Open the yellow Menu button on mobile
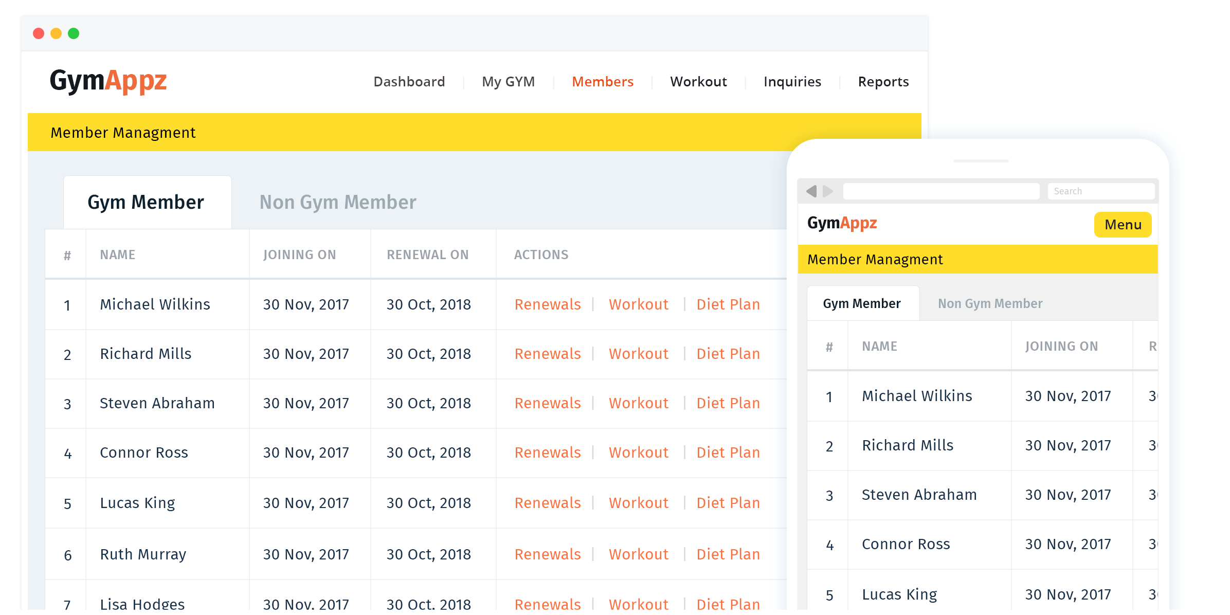 [1123, 225]
